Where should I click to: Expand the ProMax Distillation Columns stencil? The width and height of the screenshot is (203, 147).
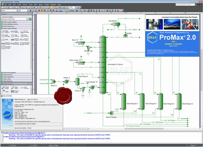click(16, 24)
